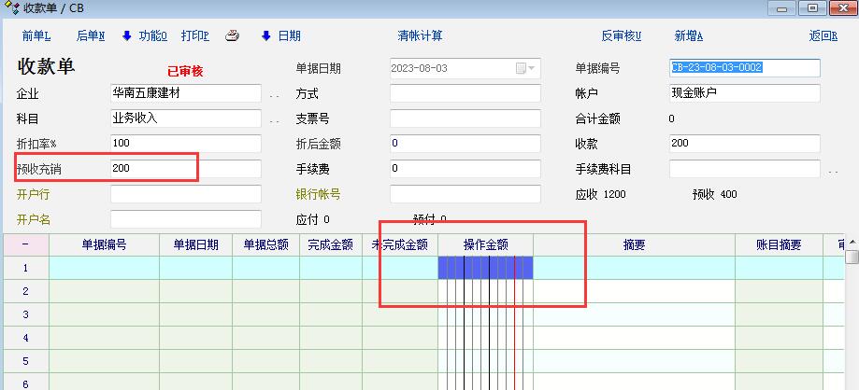Click the lookup dots next to 企业 field
This screenshot has width=859, height=390.
tap(275, 94)
